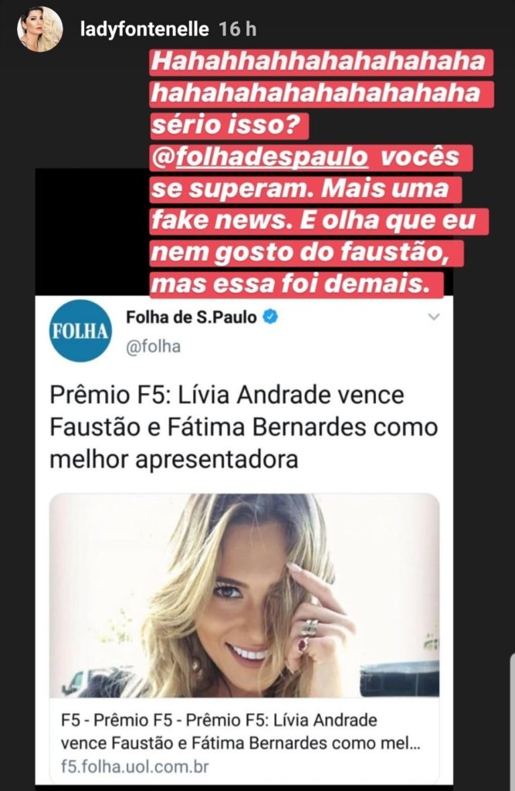The image size is (515, 791).
Task: Open the f5.folha.uol.com.br domain link
Action: 134,767
